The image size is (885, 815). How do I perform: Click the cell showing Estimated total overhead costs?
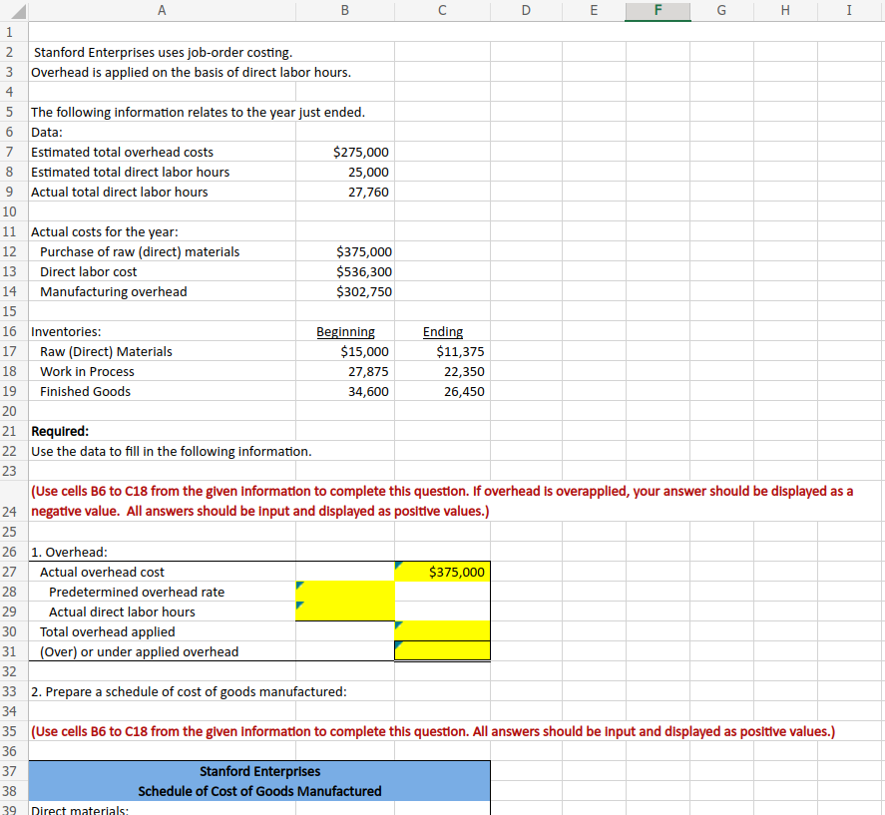(120, 152)
